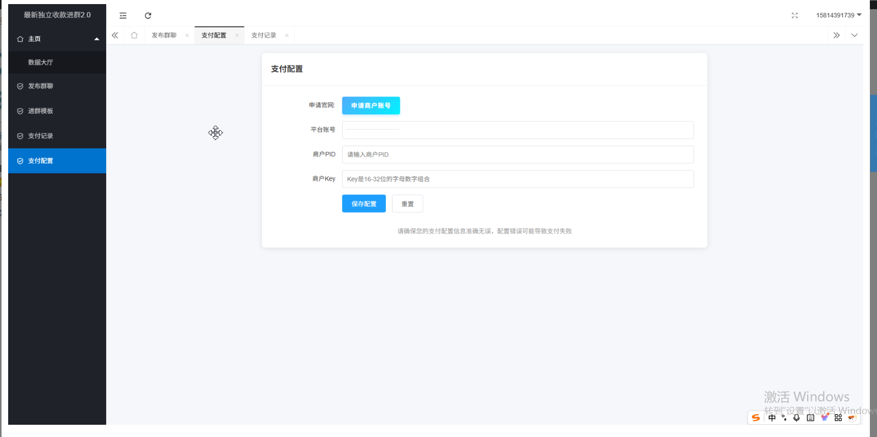The image size is (877, 437).
Task: Close the 发布群聊 tab
Action: tap(187, 35)
